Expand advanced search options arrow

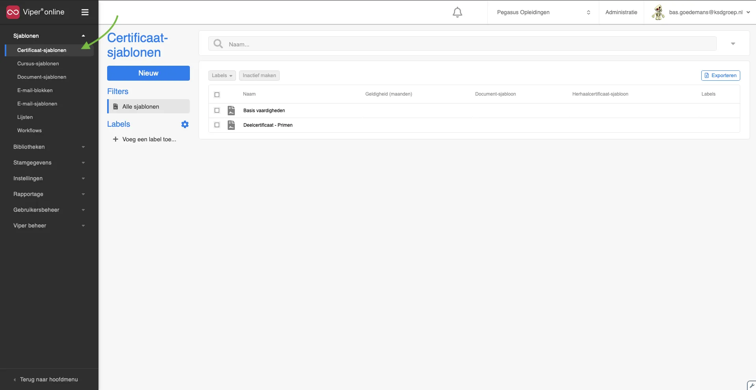click(733, 44)
